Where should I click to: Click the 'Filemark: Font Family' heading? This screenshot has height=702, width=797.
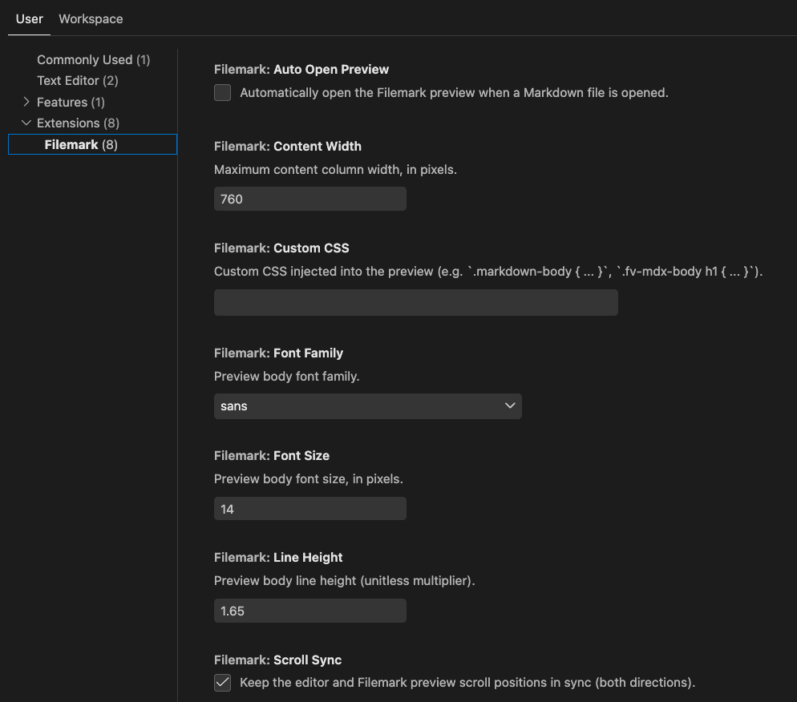tap(278, 353)
